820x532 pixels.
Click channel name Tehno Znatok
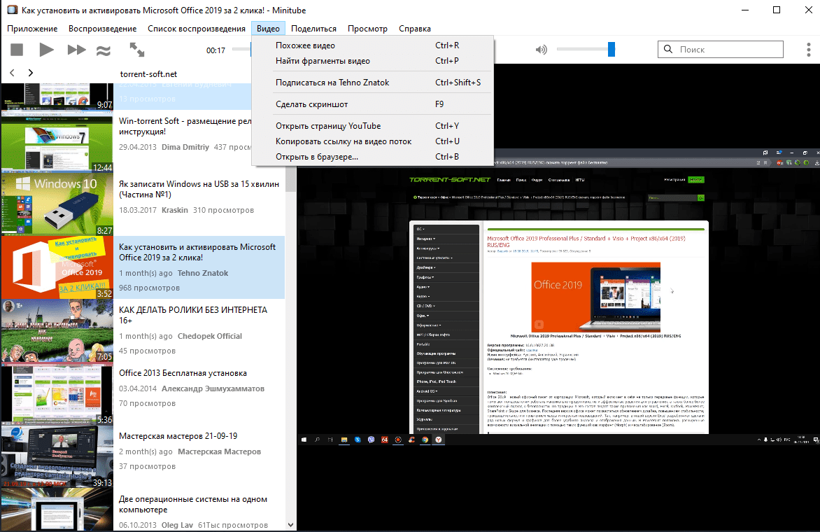(x=203, y=273)
